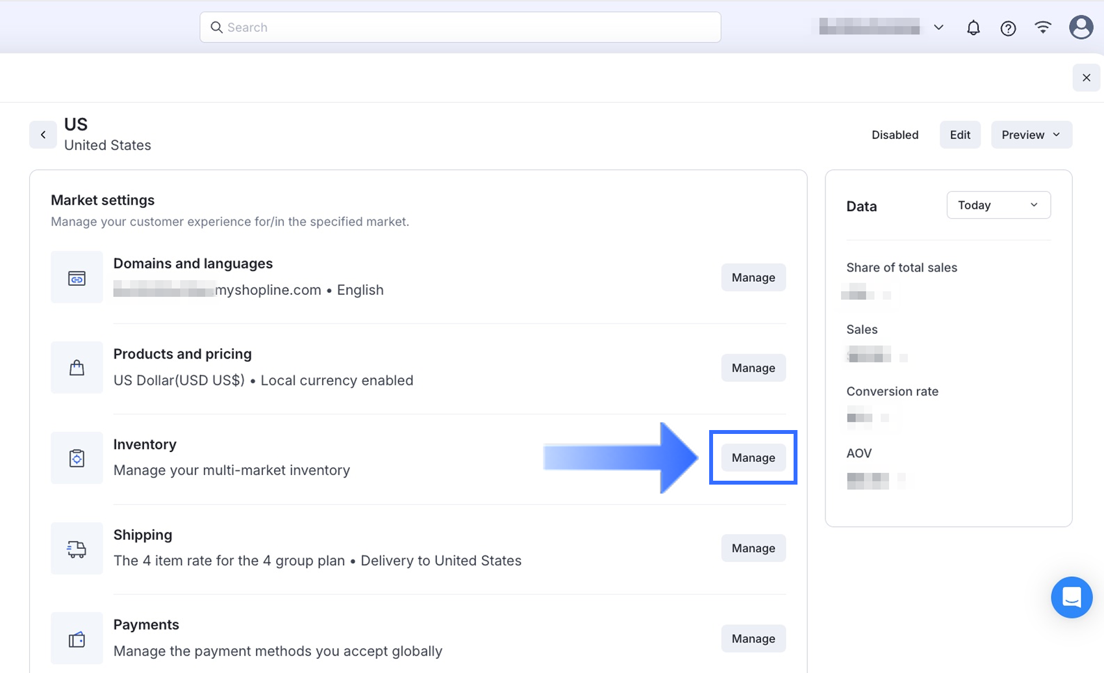
Task: Click in the Search field
Action: click(x=460, y=27)
